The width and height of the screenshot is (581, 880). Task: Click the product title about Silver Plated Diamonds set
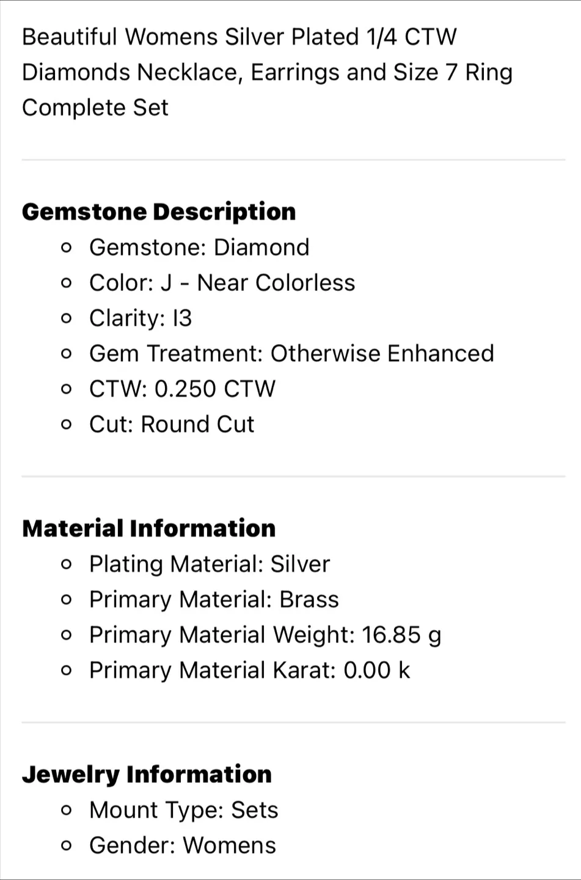(267, 72)
